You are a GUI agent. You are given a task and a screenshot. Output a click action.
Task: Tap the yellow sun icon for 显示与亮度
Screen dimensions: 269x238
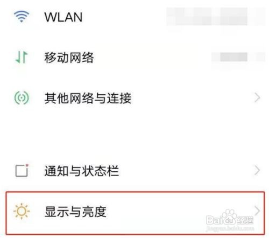(22, 211)
